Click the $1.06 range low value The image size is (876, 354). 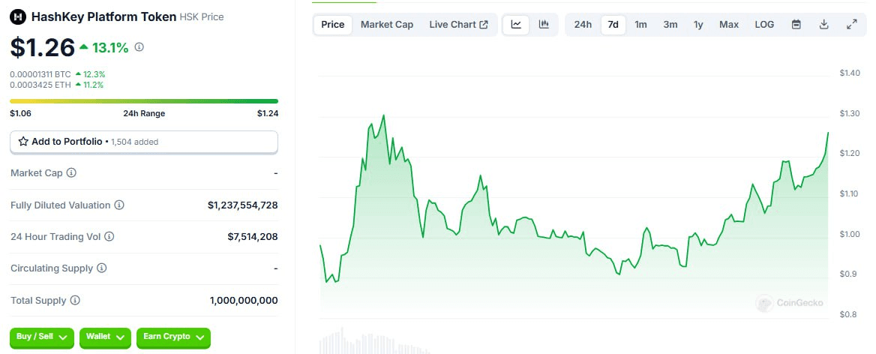pos(21,113)
